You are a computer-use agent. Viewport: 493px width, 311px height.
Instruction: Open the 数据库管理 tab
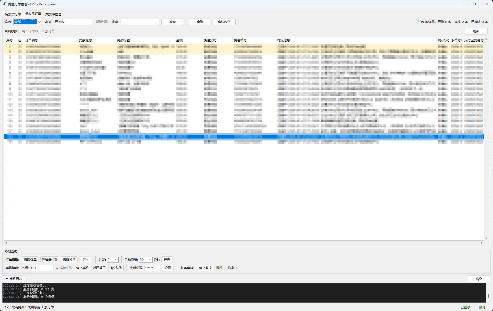point(53,14)
